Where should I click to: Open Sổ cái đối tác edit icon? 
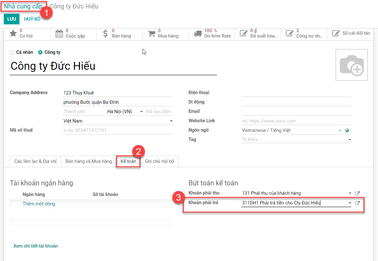(336, 33)
